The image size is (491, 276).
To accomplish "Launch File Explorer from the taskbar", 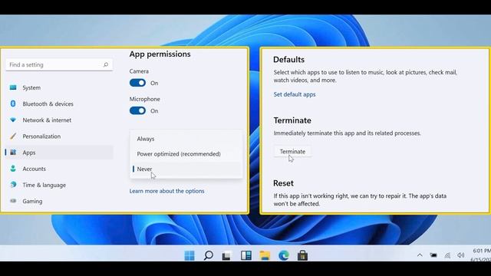I will click(265, 255).
